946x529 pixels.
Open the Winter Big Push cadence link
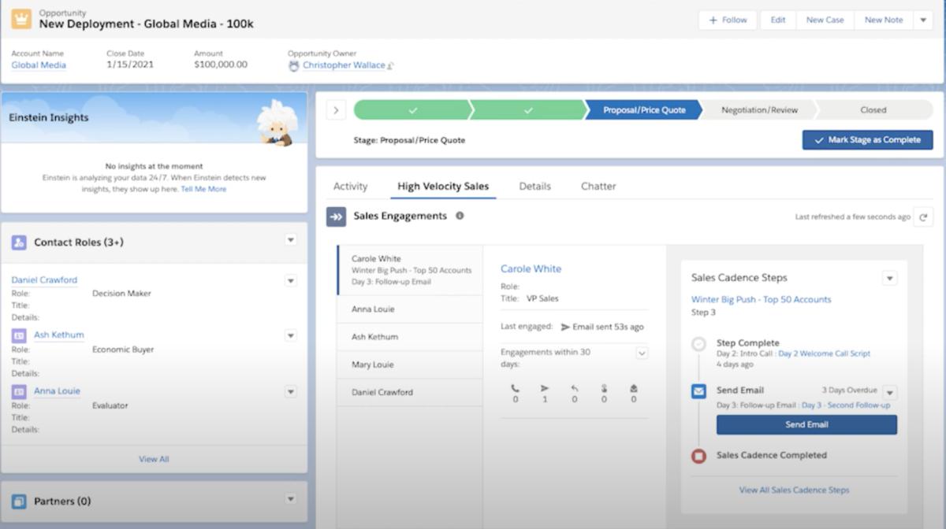coord(762,300)
